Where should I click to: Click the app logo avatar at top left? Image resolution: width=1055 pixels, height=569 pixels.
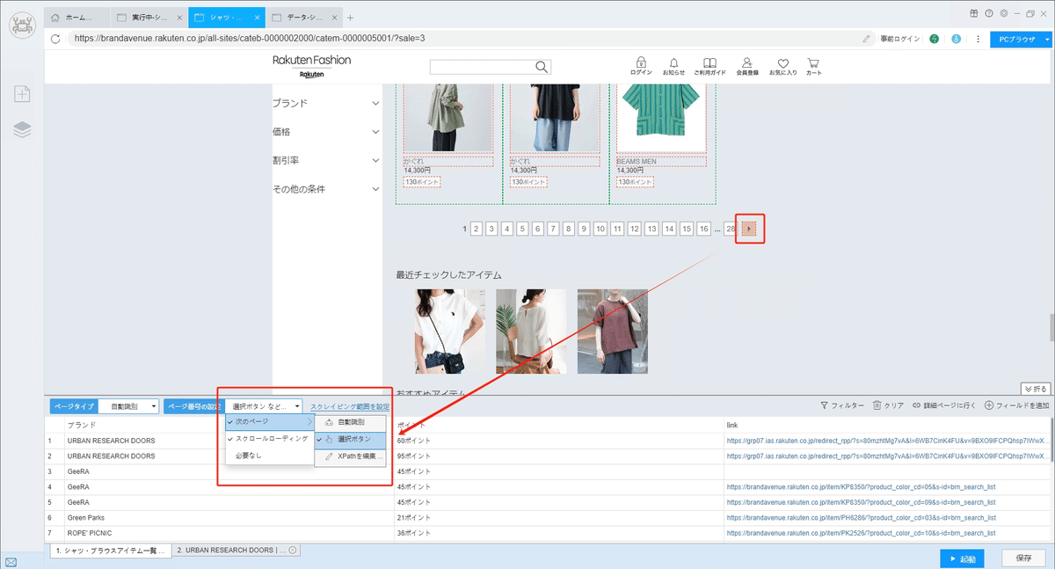pos(22,24)
